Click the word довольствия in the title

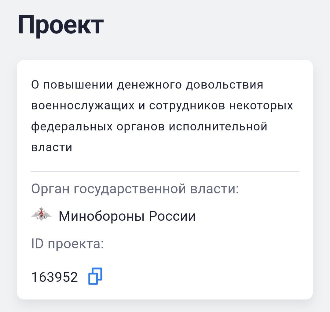pyautogui.click(x=225, y=85)
